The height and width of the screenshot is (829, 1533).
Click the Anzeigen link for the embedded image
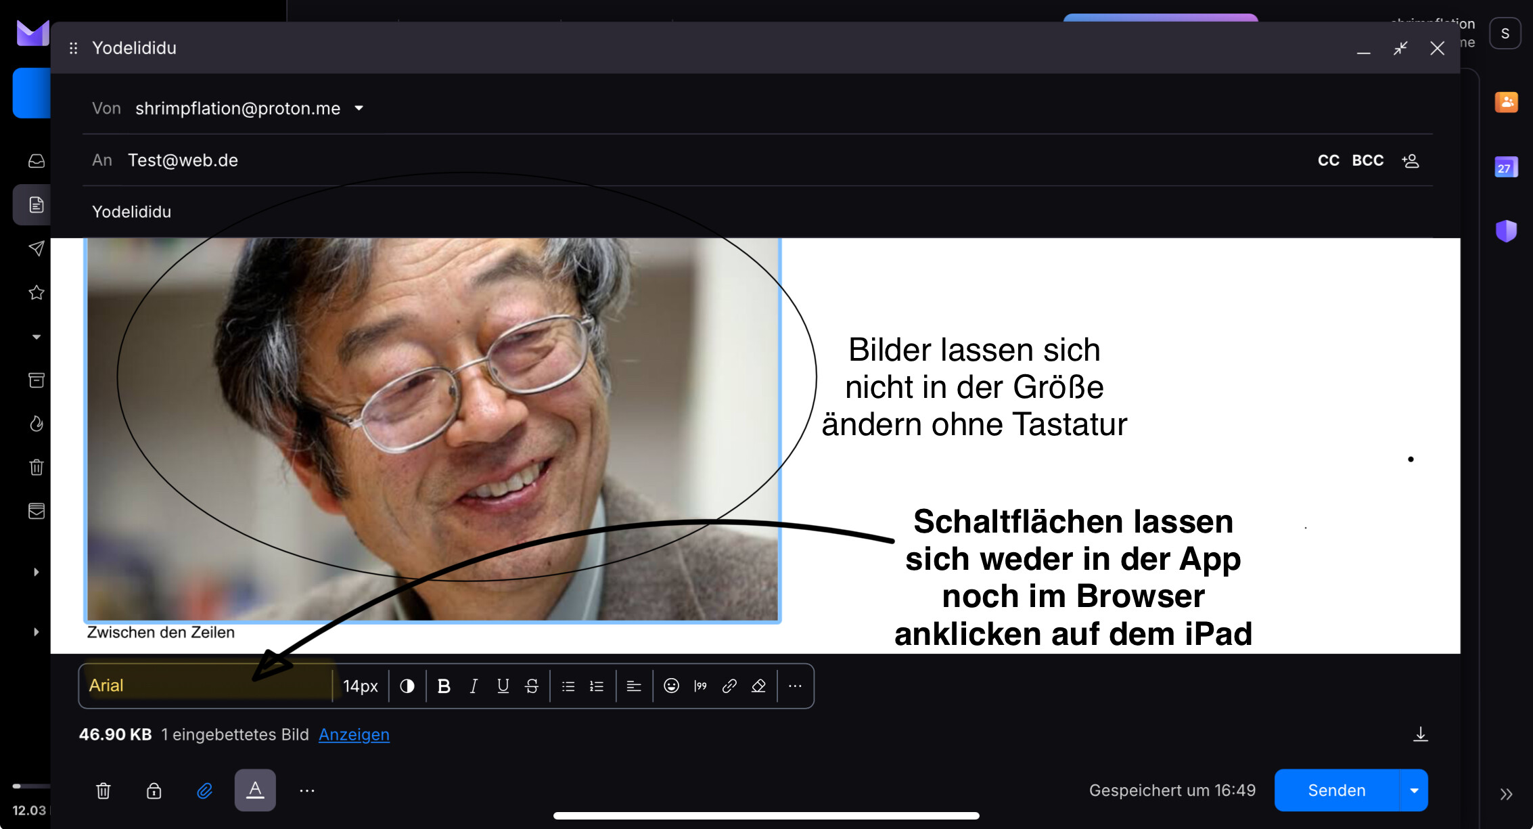[x=354, y=735]
